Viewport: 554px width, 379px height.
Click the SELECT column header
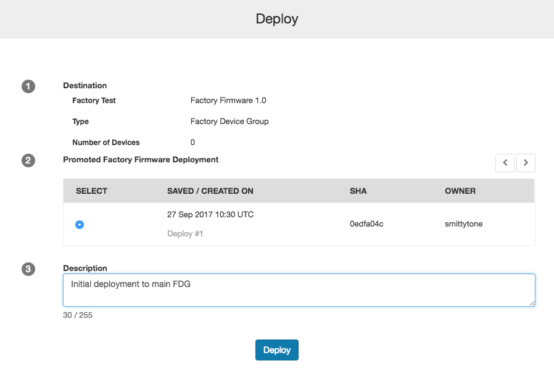91,191
